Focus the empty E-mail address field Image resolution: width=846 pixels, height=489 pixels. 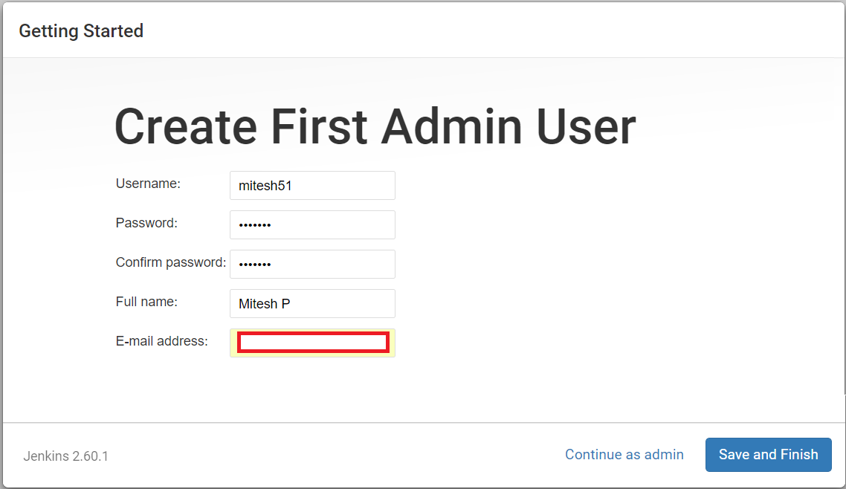pyautogui.click(x=313, y=343)
